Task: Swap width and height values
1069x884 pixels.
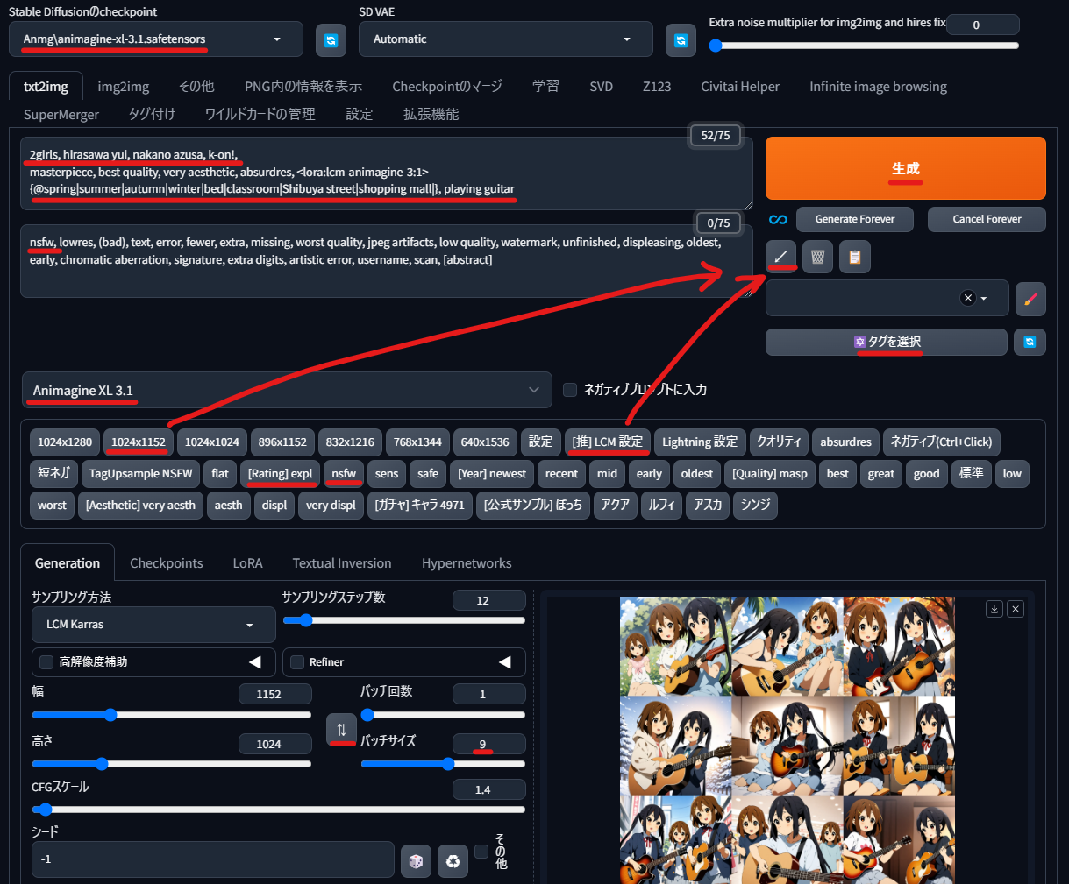Action: click(341, 729)
